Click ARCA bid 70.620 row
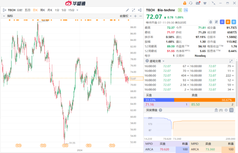This screenshot has height=153, width=238. [x=166, y=150]
